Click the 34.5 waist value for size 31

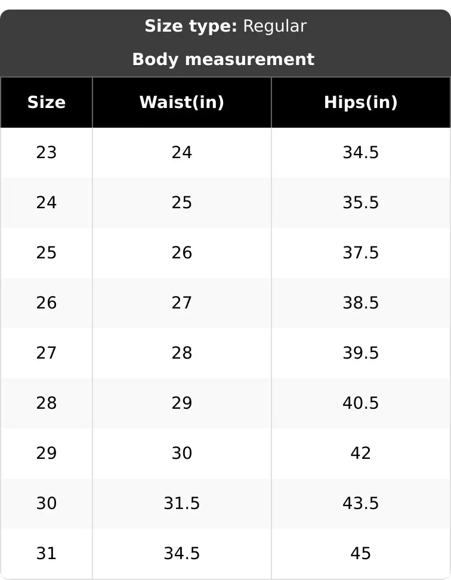(x=181, y=554)
